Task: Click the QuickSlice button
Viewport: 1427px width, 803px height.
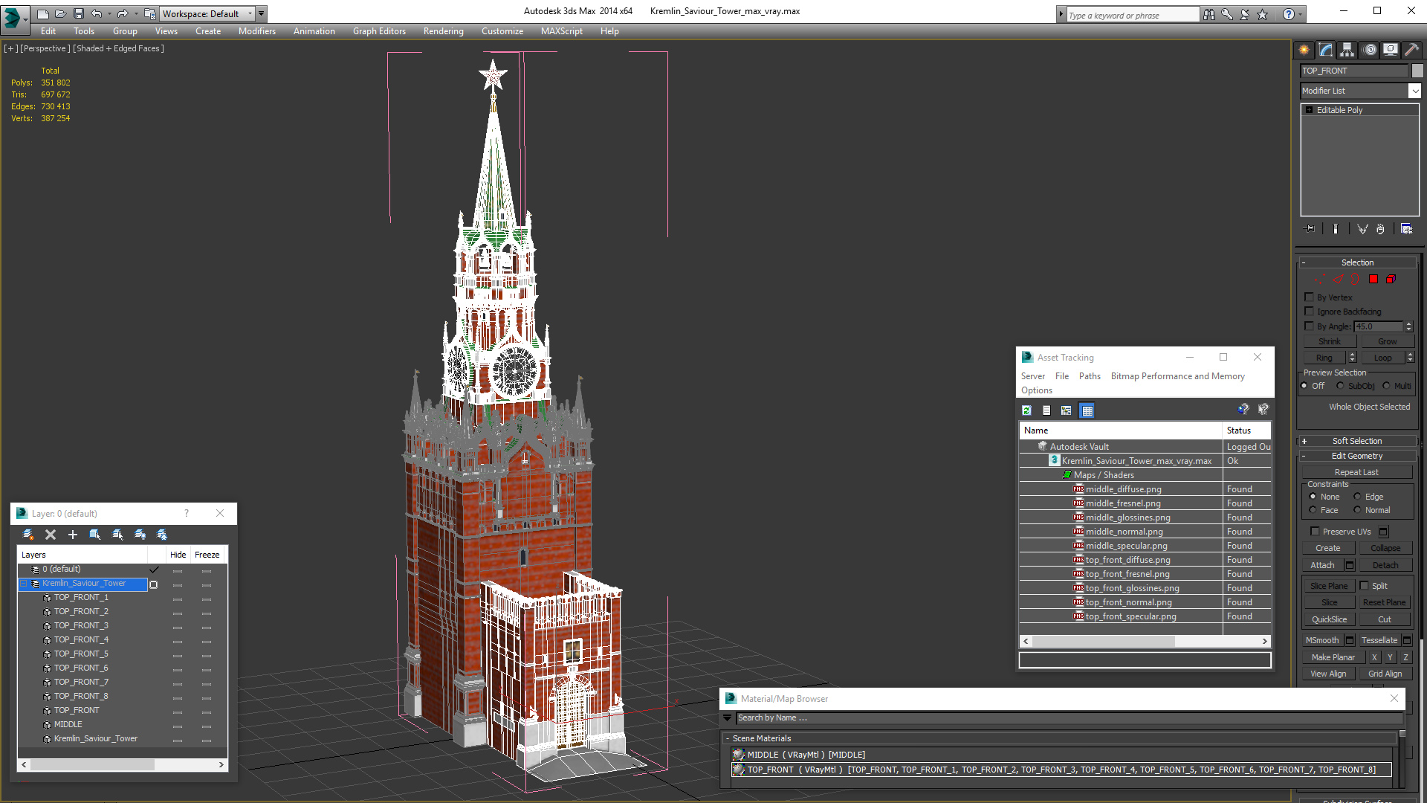Action: point(1330,619)
